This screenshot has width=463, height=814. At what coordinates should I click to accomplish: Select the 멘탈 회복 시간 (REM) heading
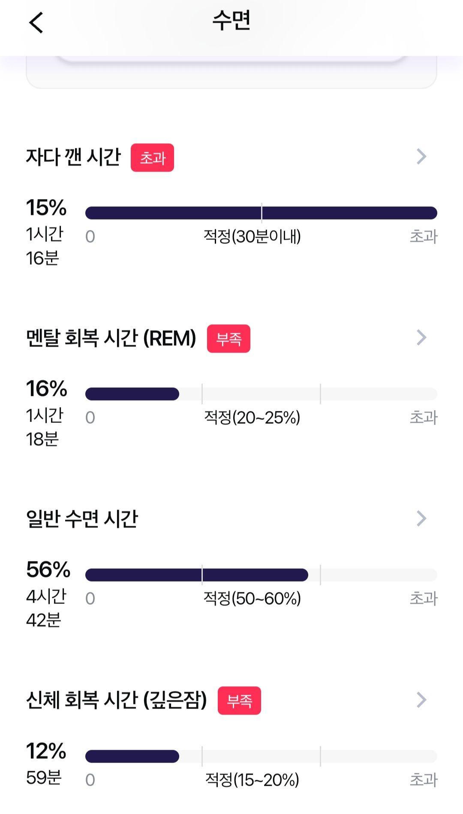pyautogui.click(x=111, y=338)
